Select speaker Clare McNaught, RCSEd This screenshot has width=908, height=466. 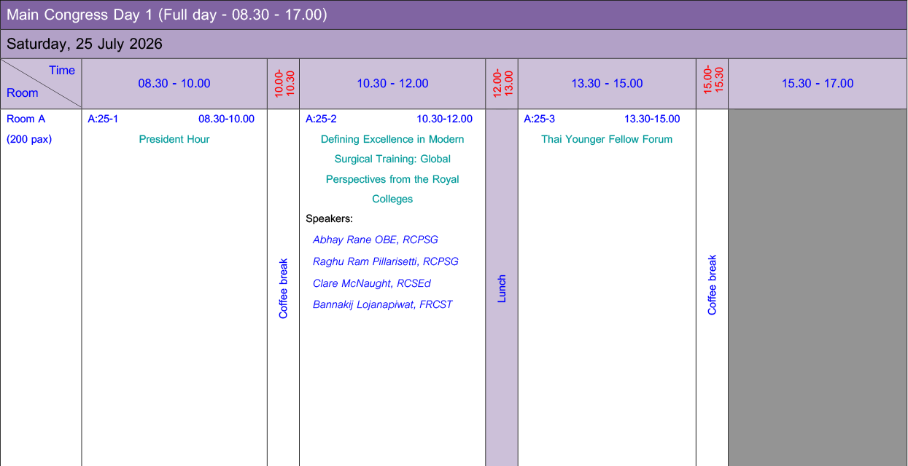coord(371,283)
